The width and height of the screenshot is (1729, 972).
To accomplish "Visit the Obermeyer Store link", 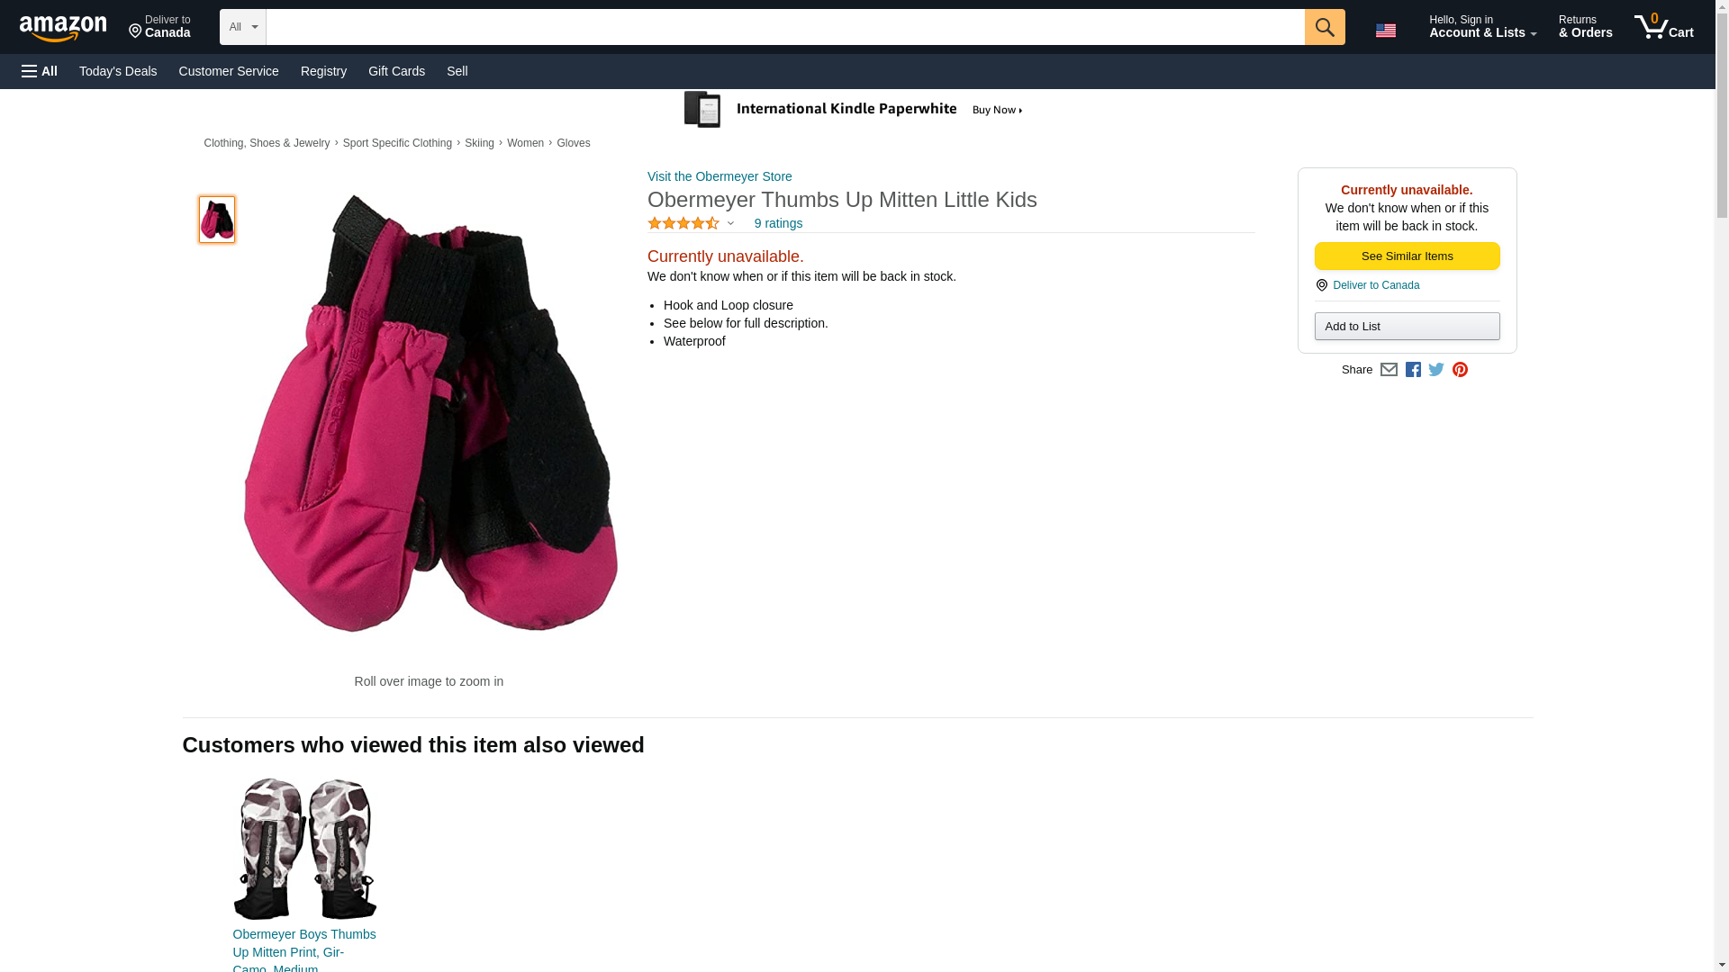I will click(x=720, y=176).
